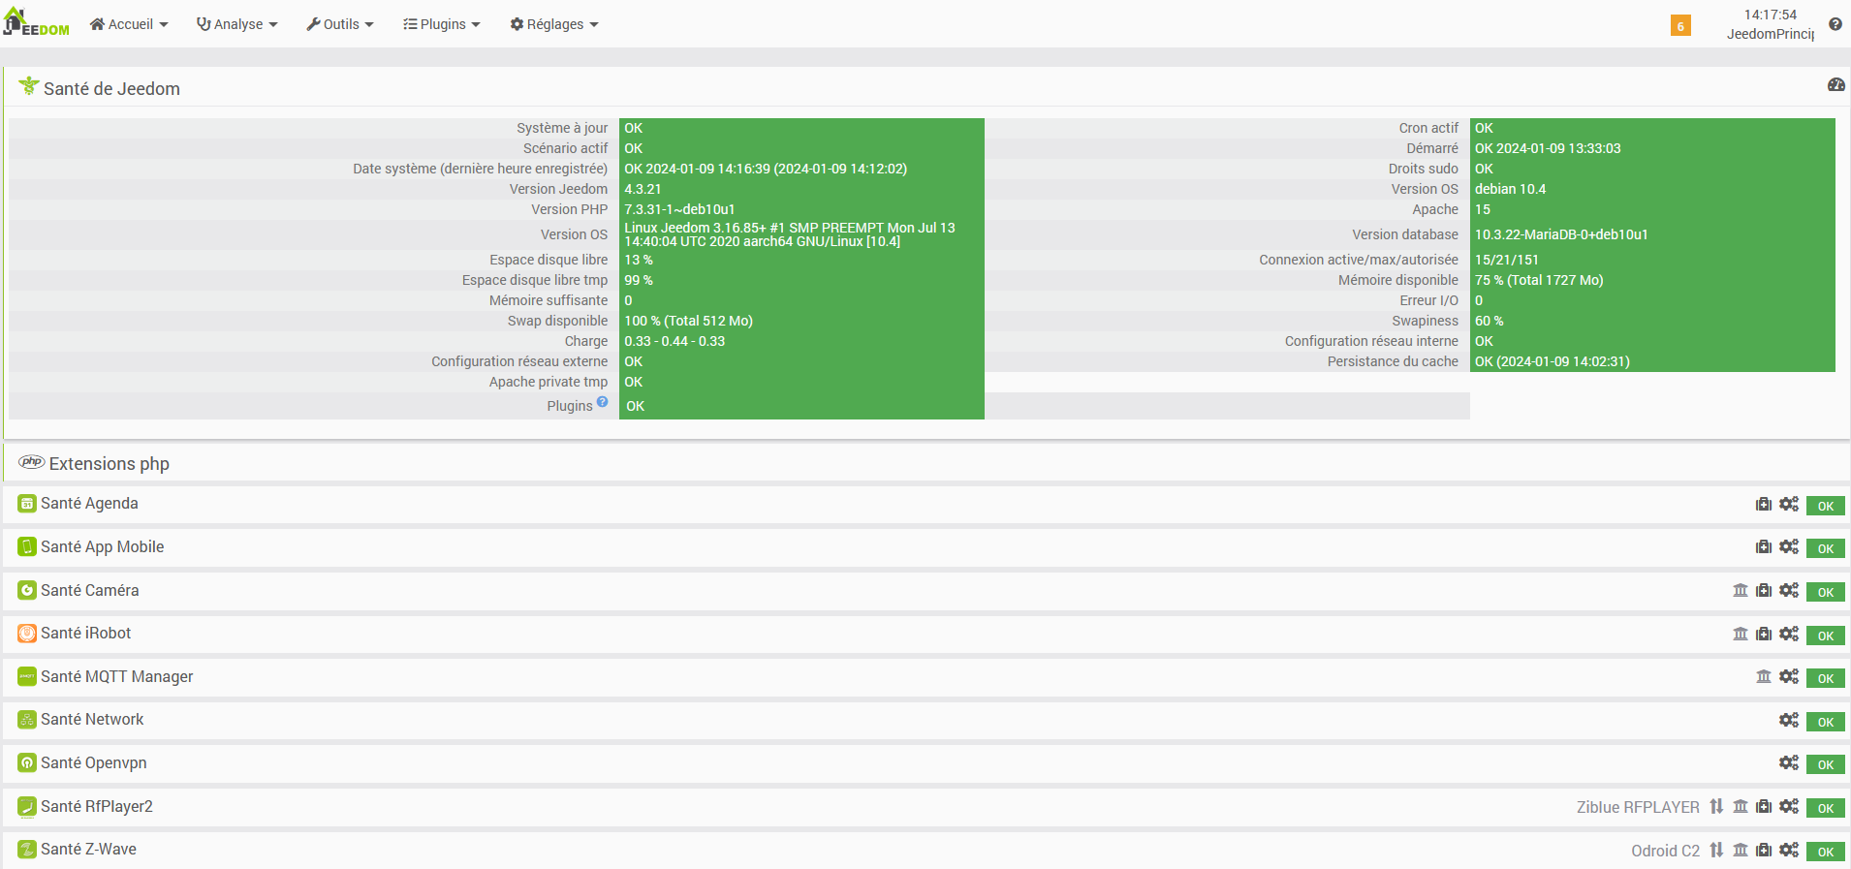1851x869 pixels.
Task: Open the Accueil menu
Action: pos(129,24)
